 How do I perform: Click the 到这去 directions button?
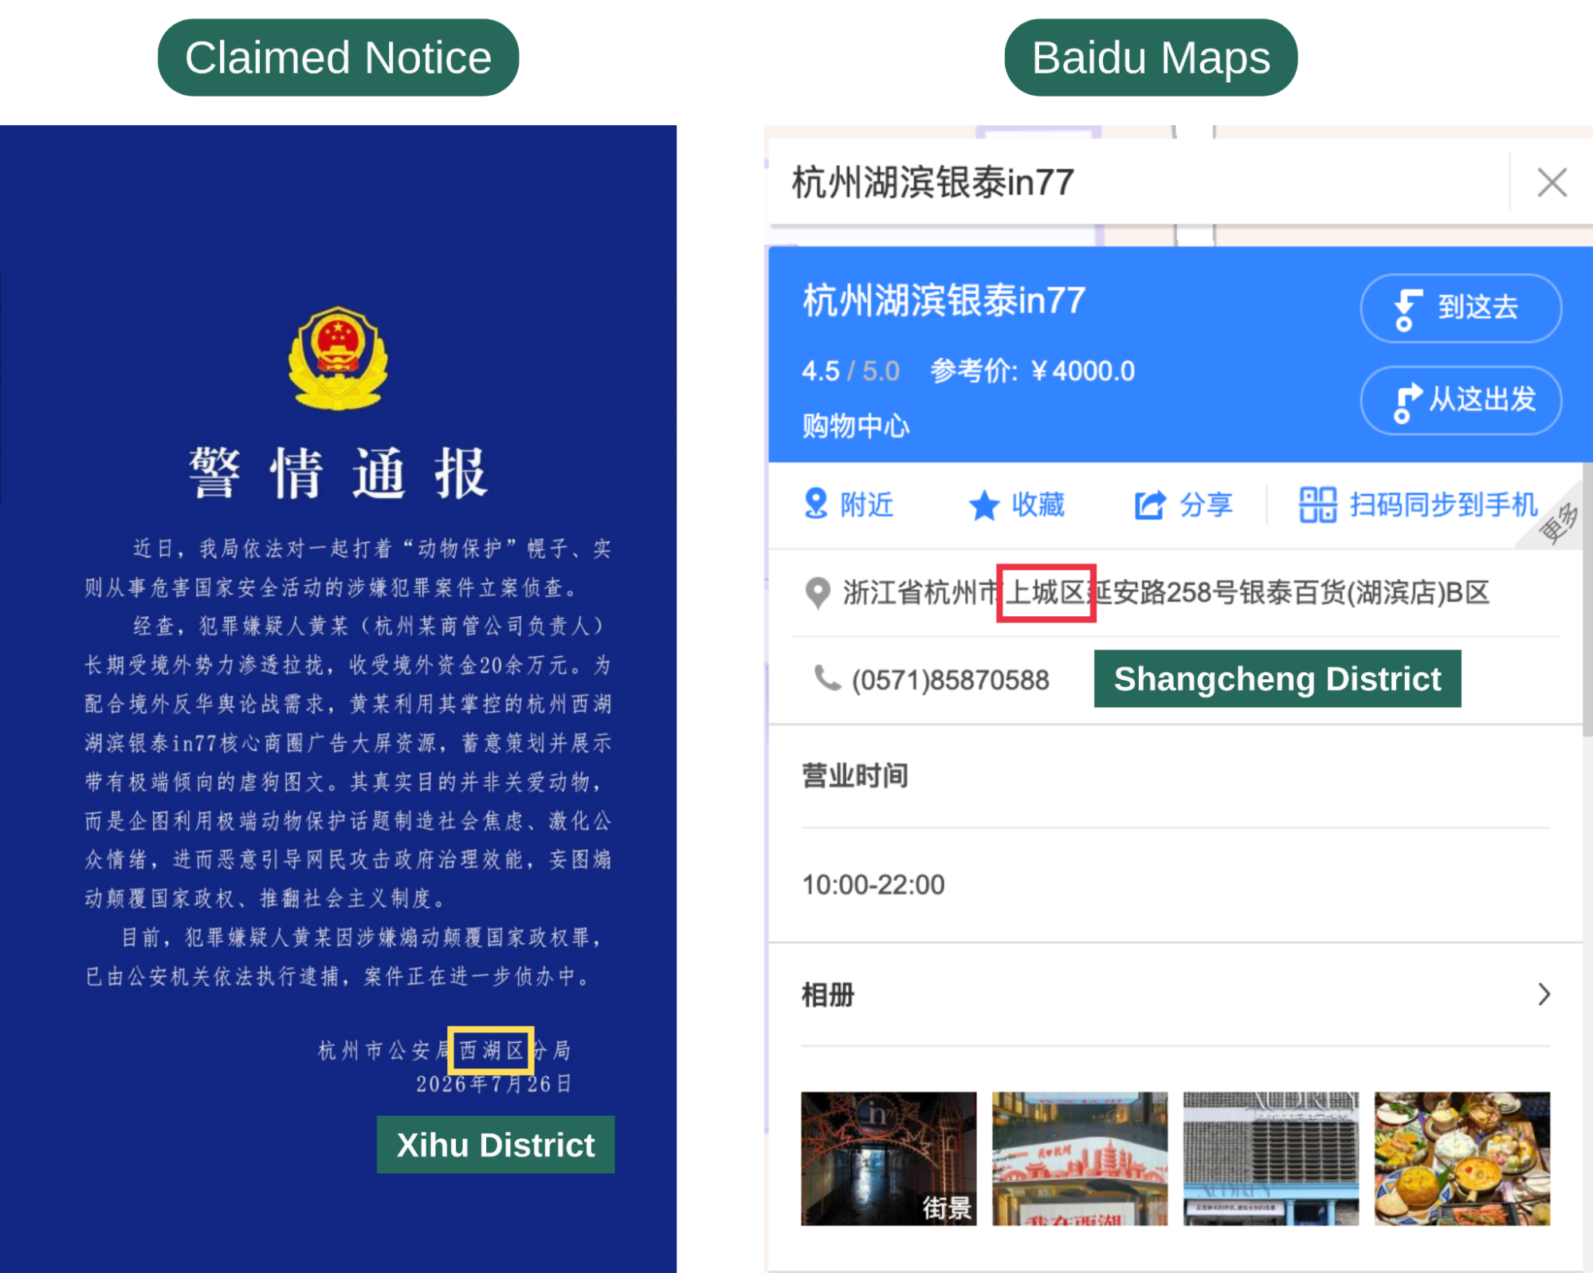[1461, 308]
